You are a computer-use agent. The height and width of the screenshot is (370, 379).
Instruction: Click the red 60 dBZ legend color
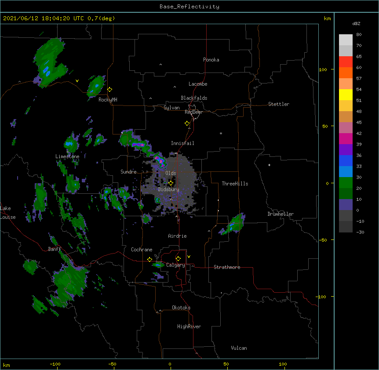click(346, 62)
